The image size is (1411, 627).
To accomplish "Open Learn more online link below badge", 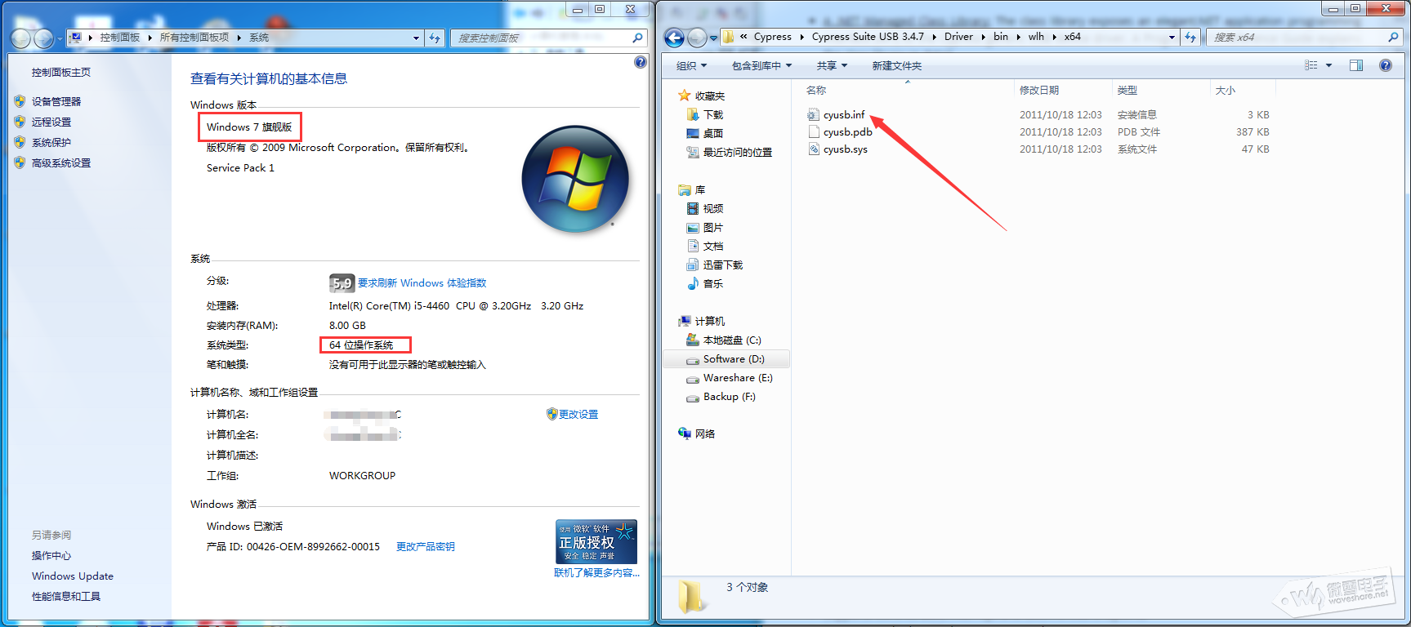I will [x=596, y=572].
